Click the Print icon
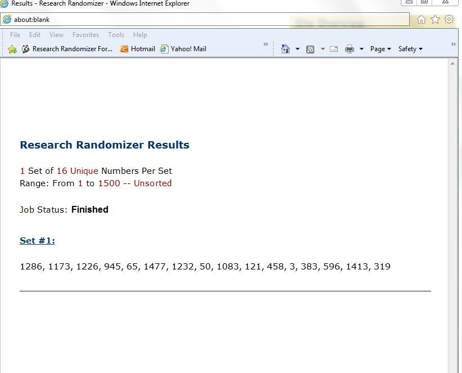Image resolution: width=462 pixels, height=373 pixels. tap(350, 49)
